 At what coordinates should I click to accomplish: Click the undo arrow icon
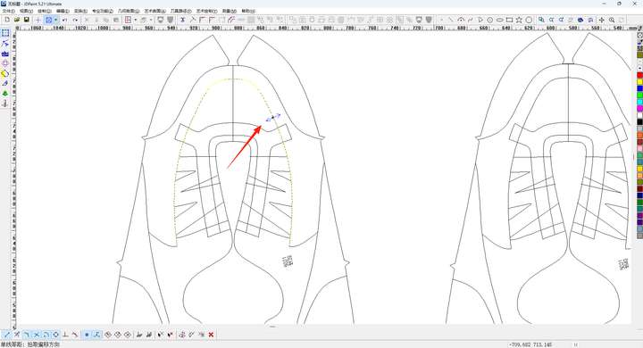click(x=65, y=20)
